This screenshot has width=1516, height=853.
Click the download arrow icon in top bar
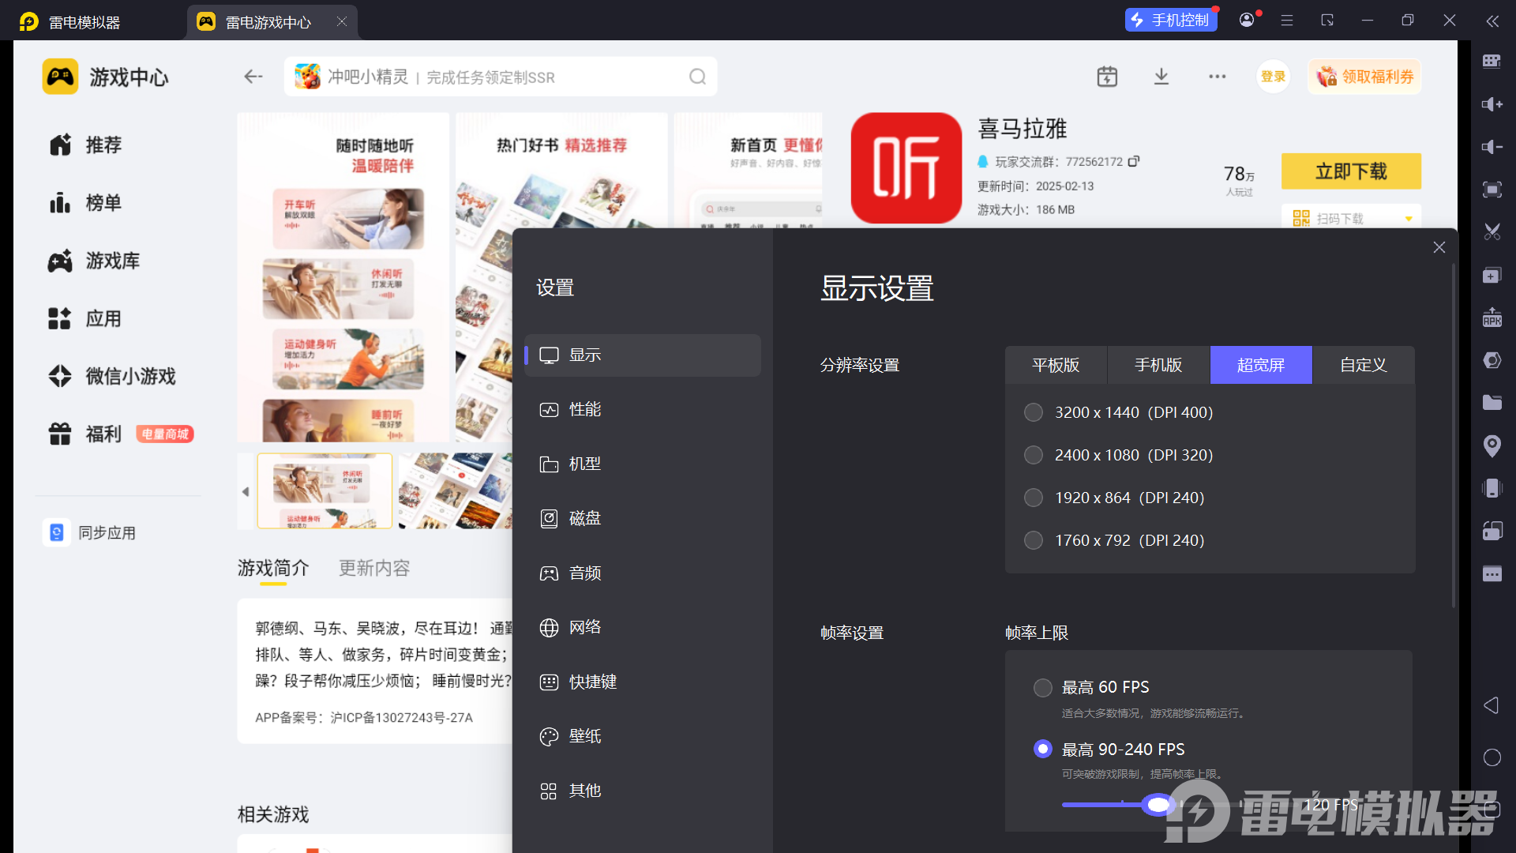click(x=1161, y=77)
